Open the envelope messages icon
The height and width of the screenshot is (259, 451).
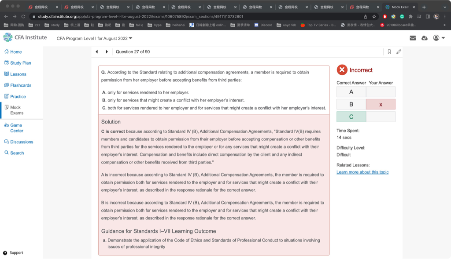pos(413,38)
